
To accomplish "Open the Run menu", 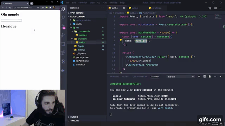I will click(105, 2).
